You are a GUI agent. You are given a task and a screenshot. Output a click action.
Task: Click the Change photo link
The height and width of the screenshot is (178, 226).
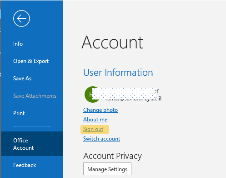(100, 110)
